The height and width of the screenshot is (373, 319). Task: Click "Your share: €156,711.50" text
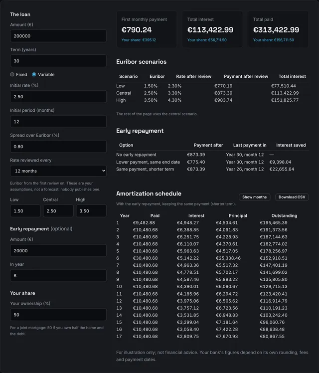pos(274,40)
